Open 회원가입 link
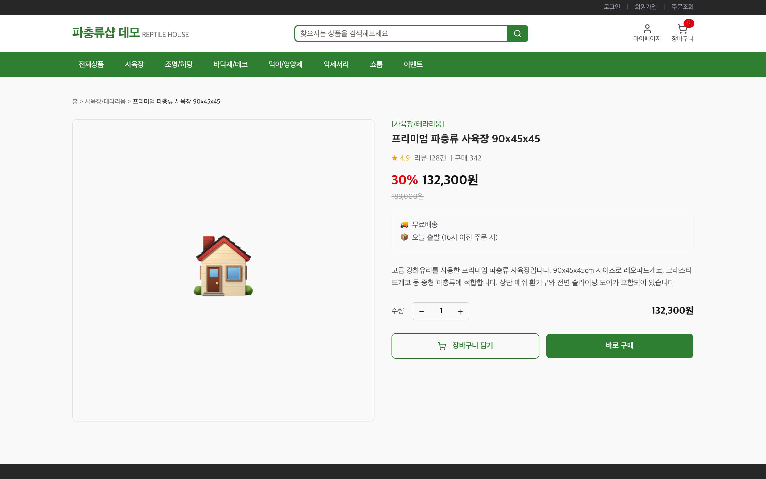 point(646,7)
